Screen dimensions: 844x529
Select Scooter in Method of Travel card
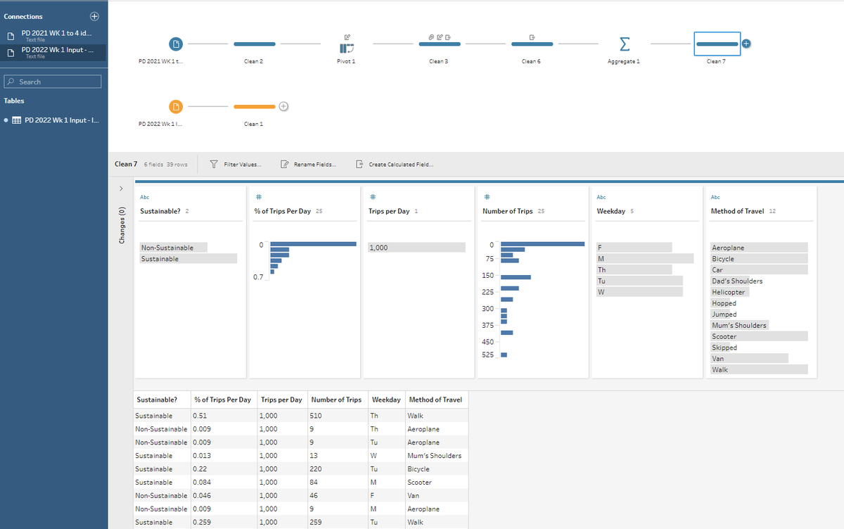point(759,336)
